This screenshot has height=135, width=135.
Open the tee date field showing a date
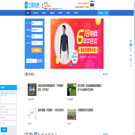[37, 30]
